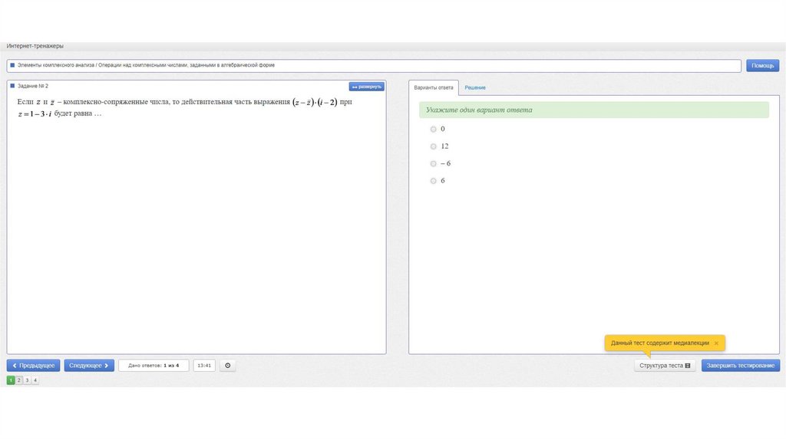The image size is (786, 440).
Task: Jump to question page 2
Action: pos(19,380)
